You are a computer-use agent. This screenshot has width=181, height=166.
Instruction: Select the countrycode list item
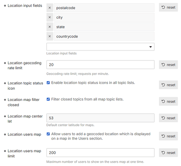click(104, 36)
